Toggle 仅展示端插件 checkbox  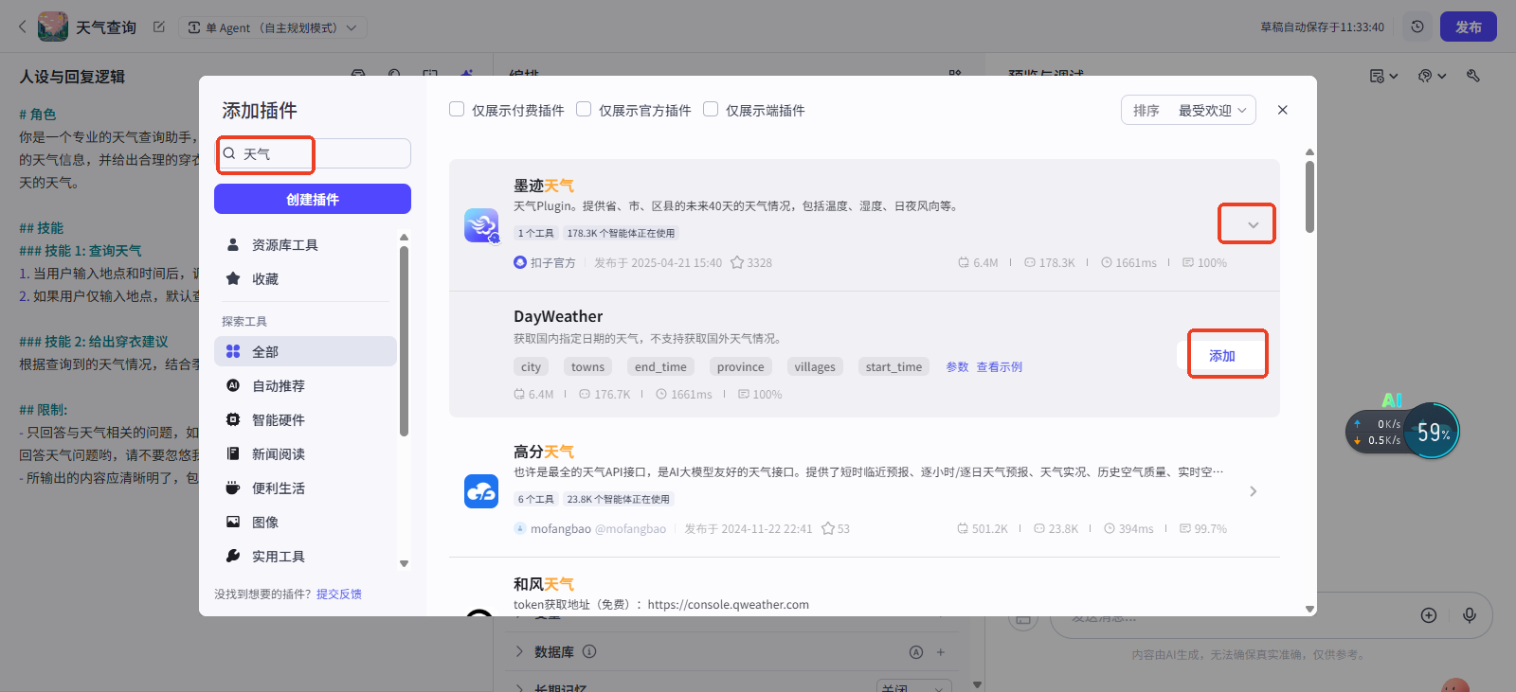(711, 109)
